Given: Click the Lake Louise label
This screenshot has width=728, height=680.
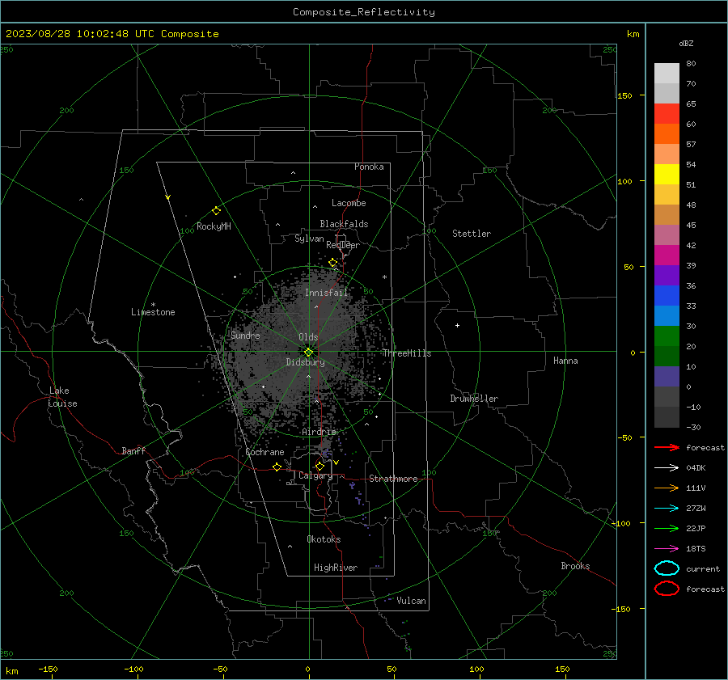Looking at the screenshot, I should (62, 397).
